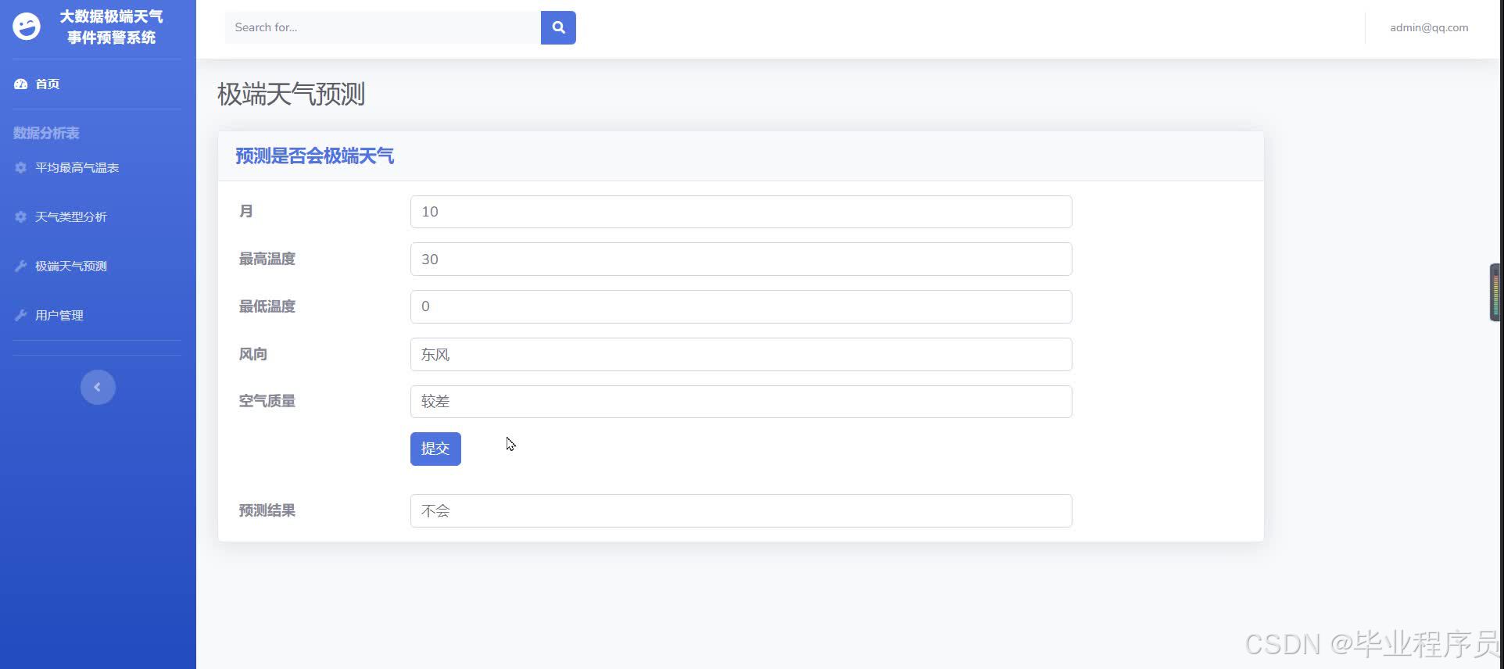
Task: Submit the form with the 提交 button
Action: (435, 449)
